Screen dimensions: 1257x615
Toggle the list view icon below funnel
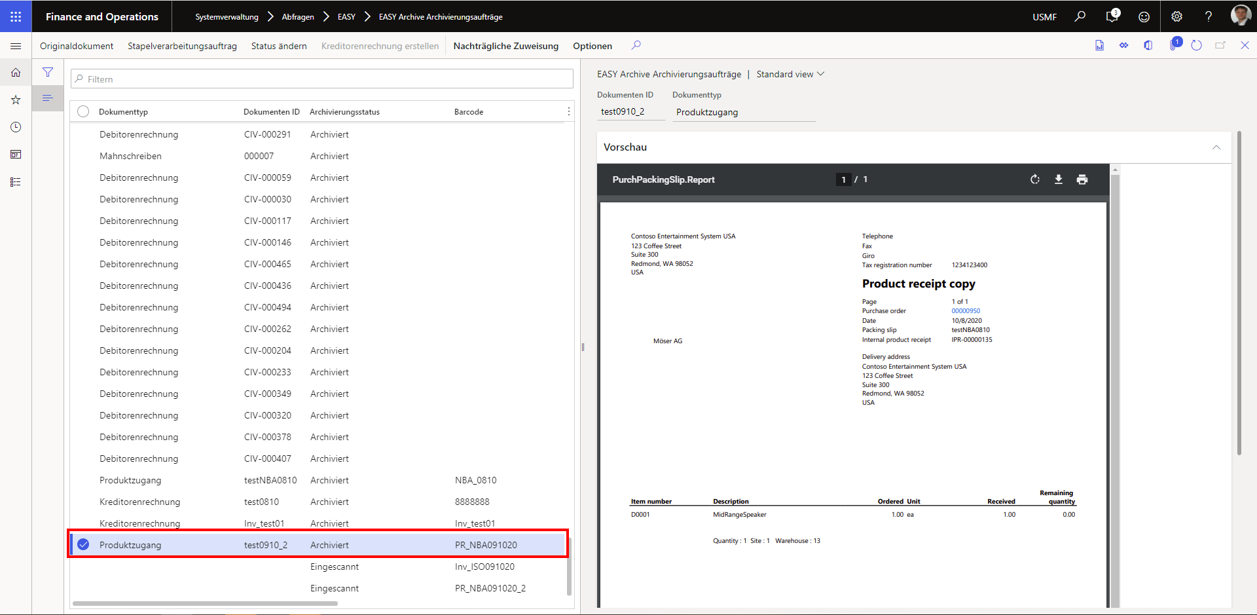(48, 98)
